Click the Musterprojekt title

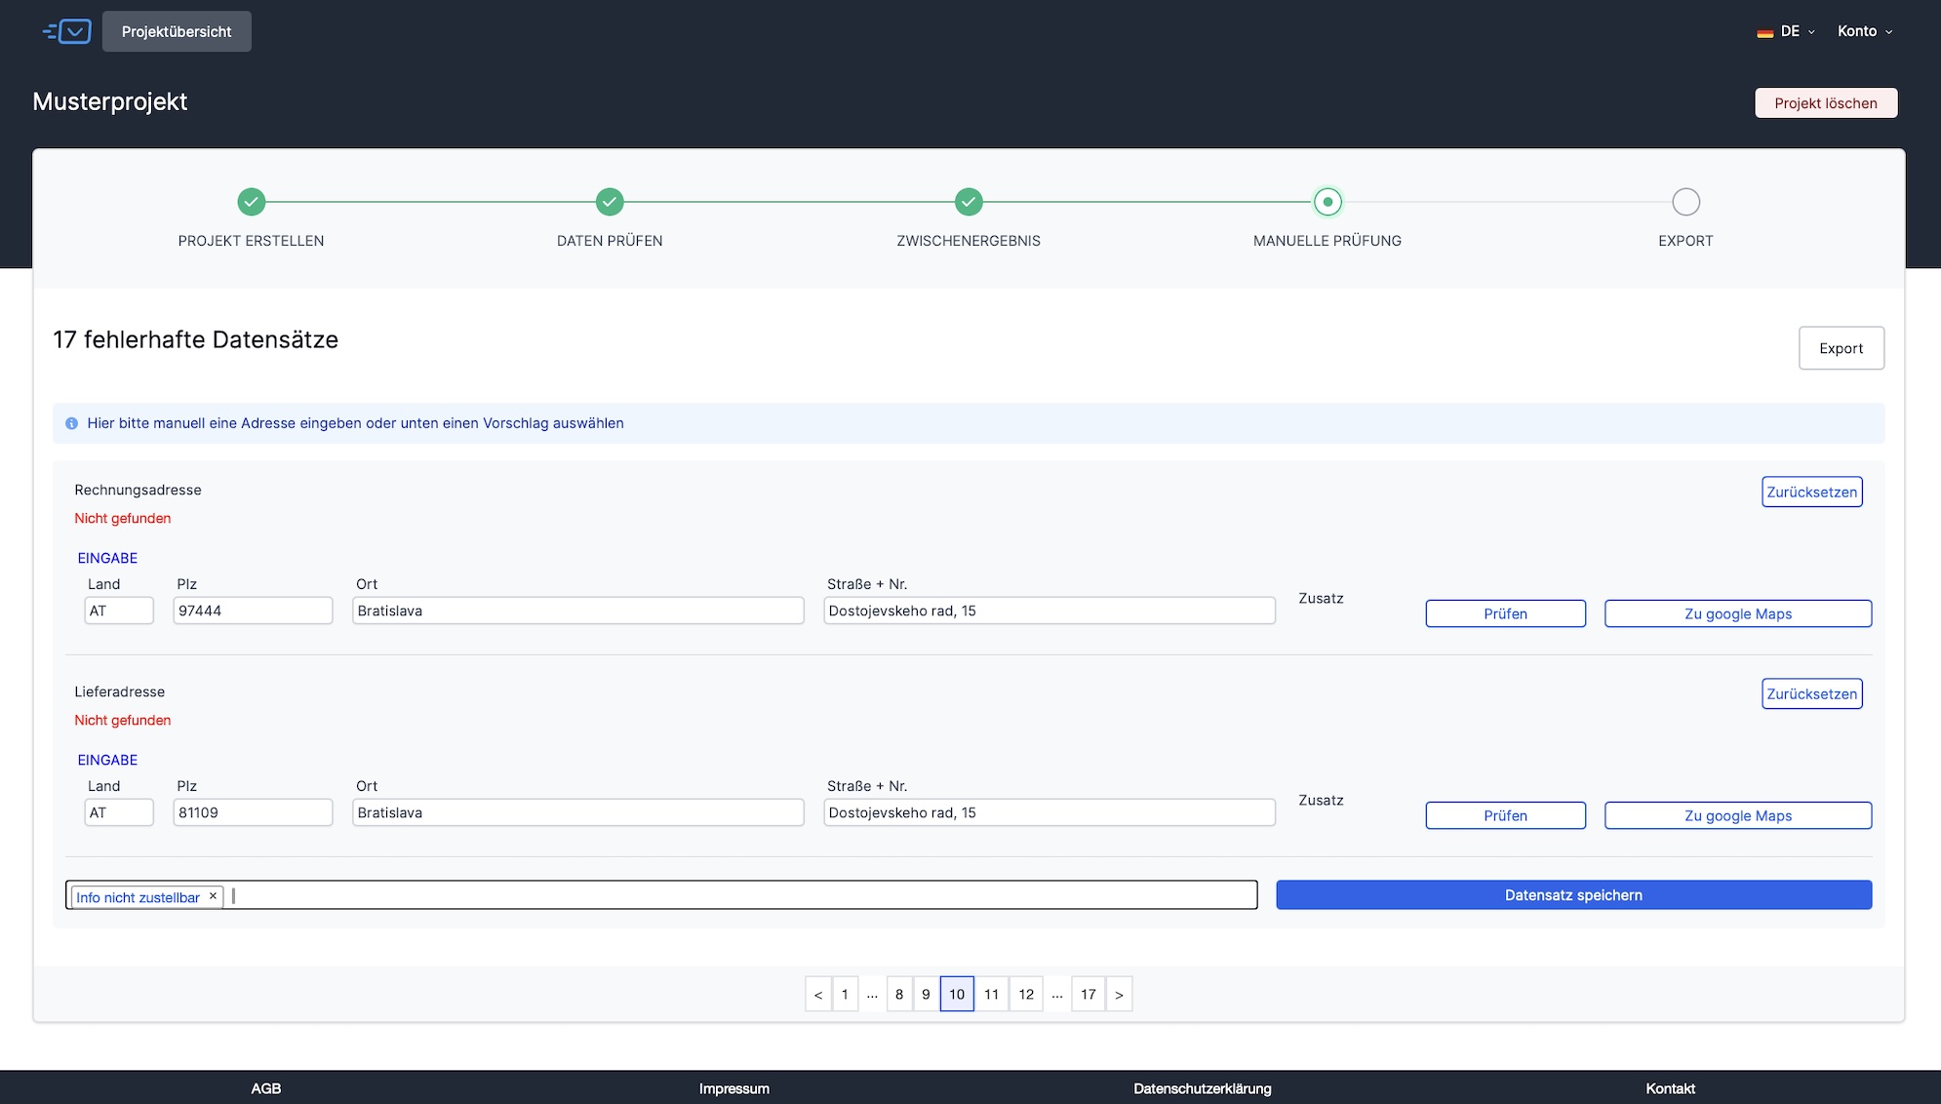(110, 101)
